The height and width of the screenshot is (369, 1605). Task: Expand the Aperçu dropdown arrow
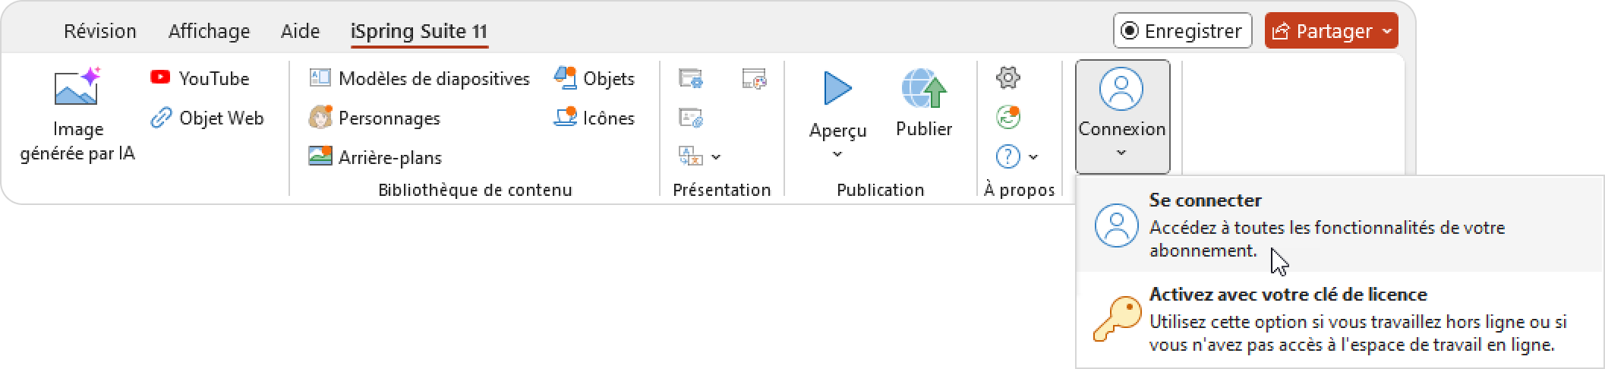tap(837, 154)
